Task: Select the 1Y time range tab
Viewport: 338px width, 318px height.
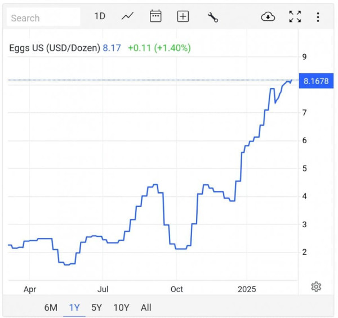Action: click(74, 307)
